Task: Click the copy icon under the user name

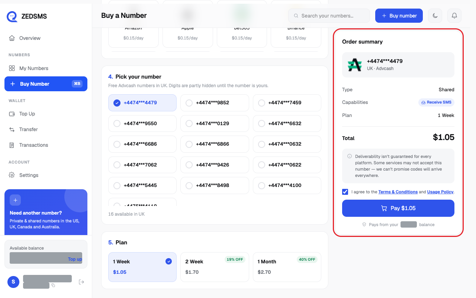Action: [53, 285]
